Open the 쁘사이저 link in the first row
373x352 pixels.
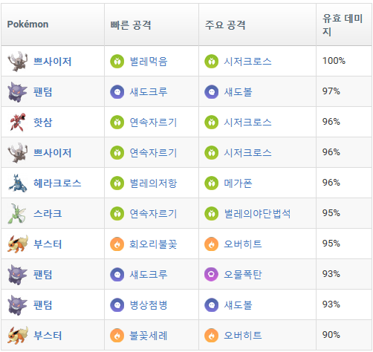click(x=53, y=62)
